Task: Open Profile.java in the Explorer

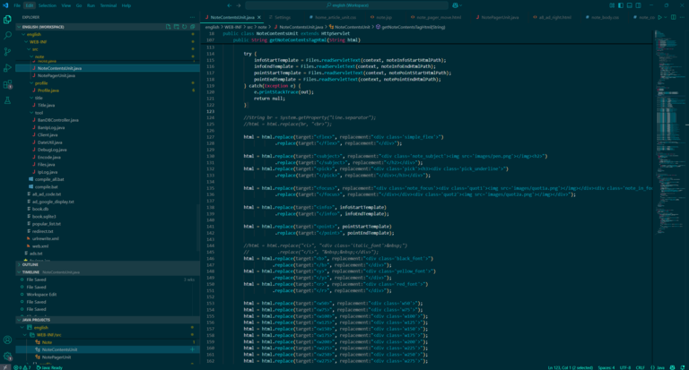Action: (x=48, y=90)
